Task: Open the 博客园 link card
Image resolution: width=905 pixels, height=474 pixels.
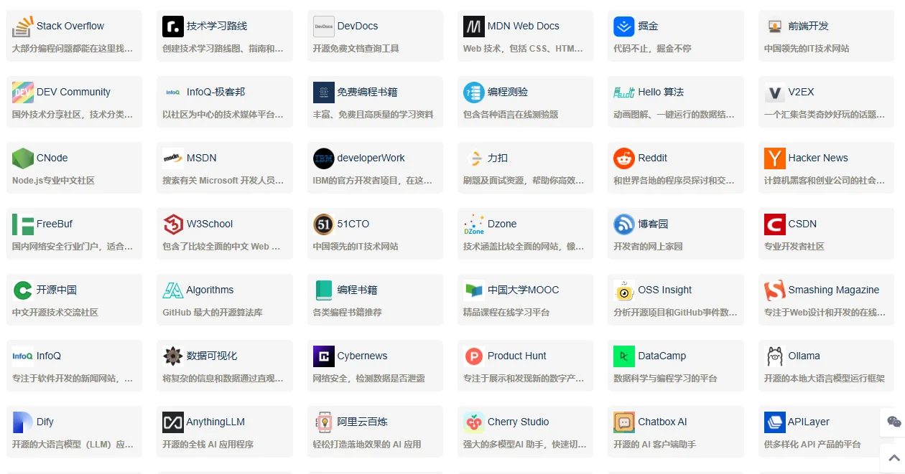Action: coord(675,233)
